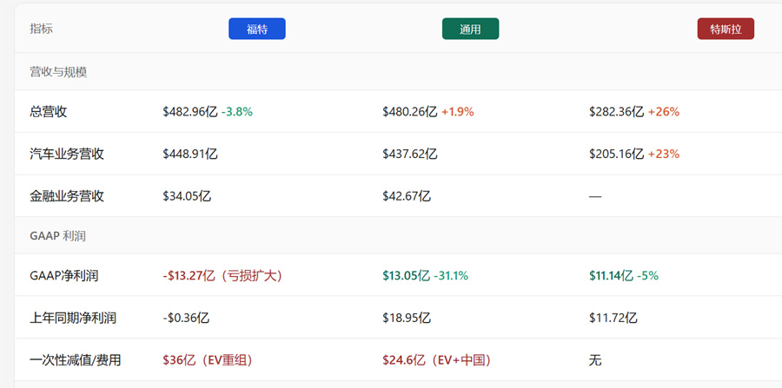Select the +1.9% change value
This screenshot has width=782, height=388.
point(457,112)
